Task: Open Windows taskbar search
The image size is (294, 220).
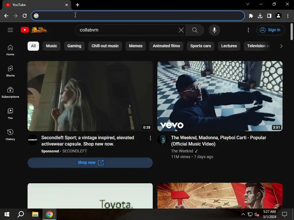Action: tap(21, 214)
